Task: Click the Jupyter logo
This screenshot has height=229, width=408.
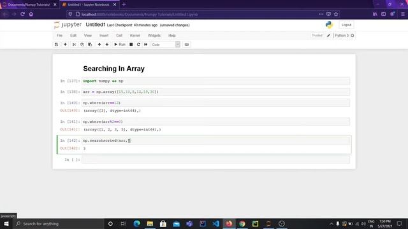Action: (x=68, y=25)
